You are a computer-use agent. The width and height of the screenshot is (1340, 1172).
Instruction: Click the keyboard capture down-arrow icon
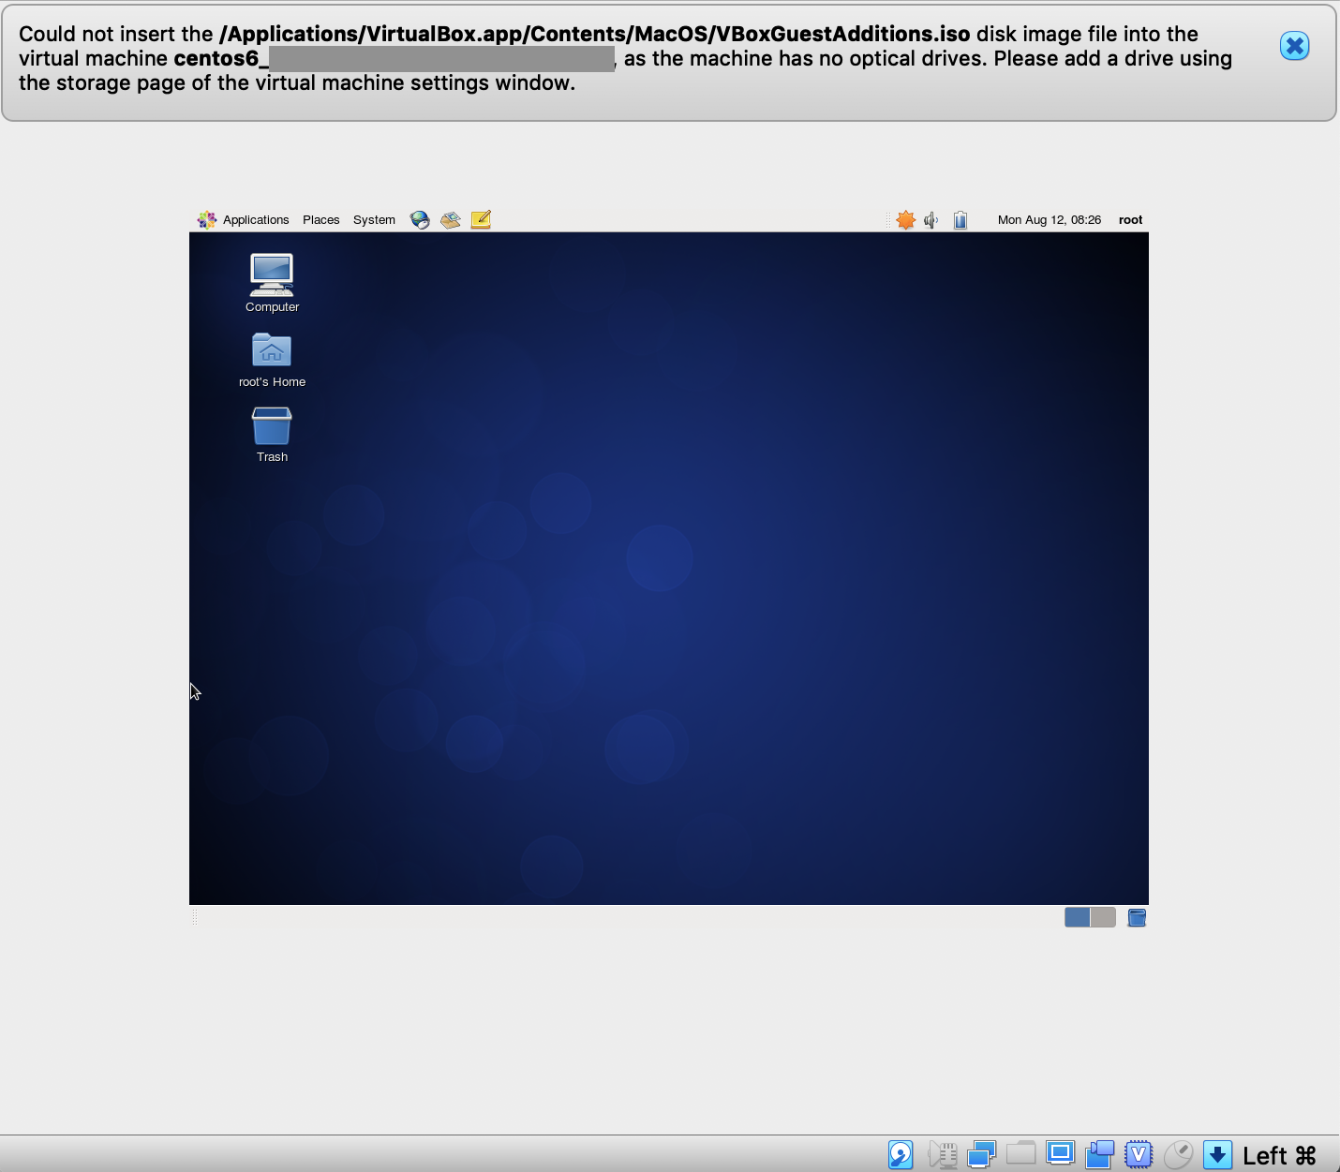click(x=1217, y=1154)
